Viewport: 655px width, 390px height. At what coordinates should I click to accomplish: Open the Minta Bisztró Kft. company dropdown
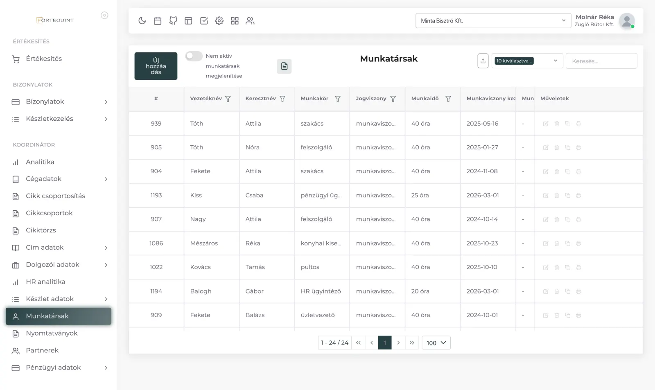coord(493,21)
